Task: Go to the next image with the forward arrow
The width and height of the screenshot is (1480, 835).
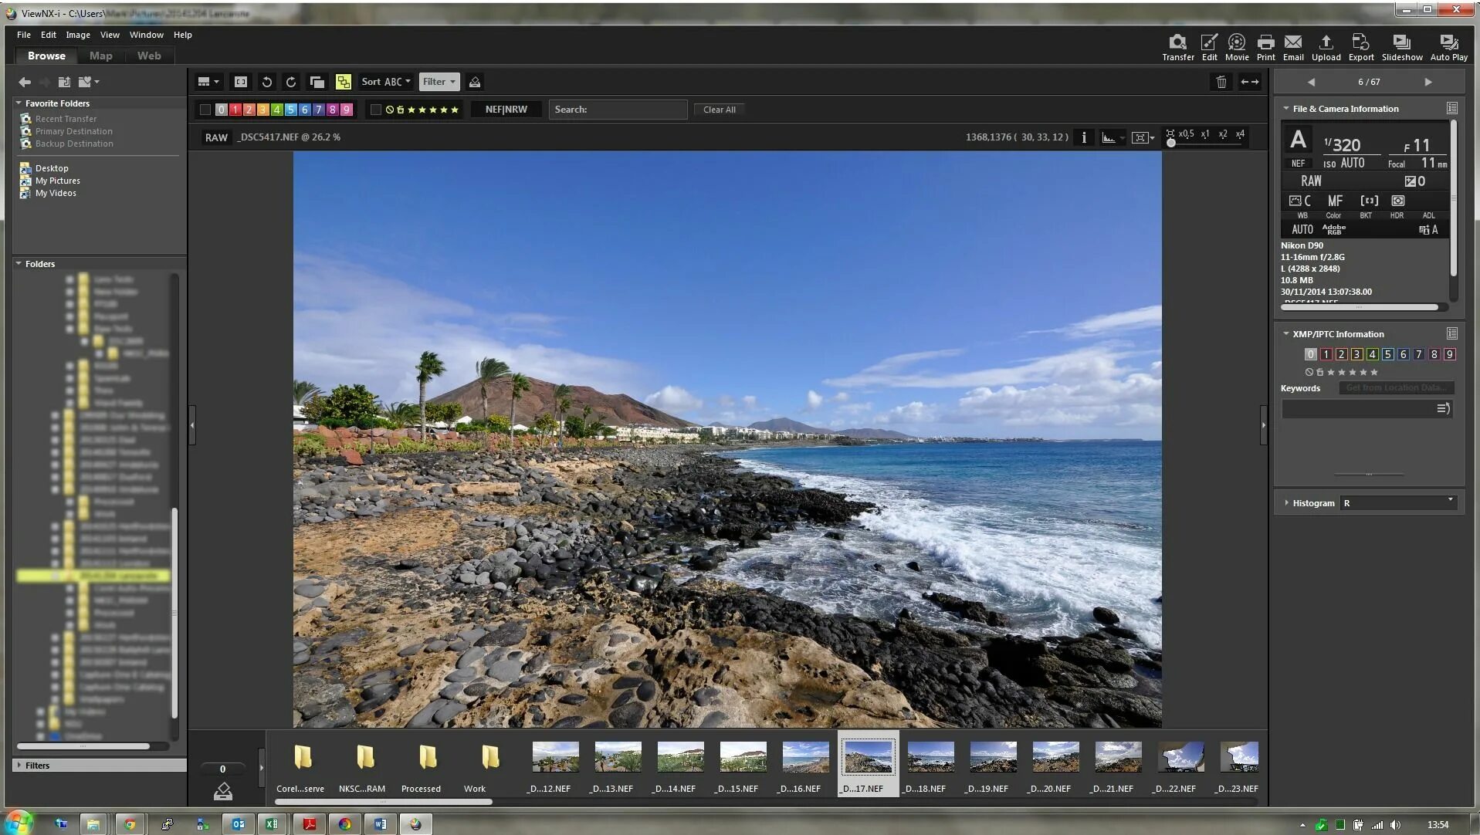Action: (1428, 81)
